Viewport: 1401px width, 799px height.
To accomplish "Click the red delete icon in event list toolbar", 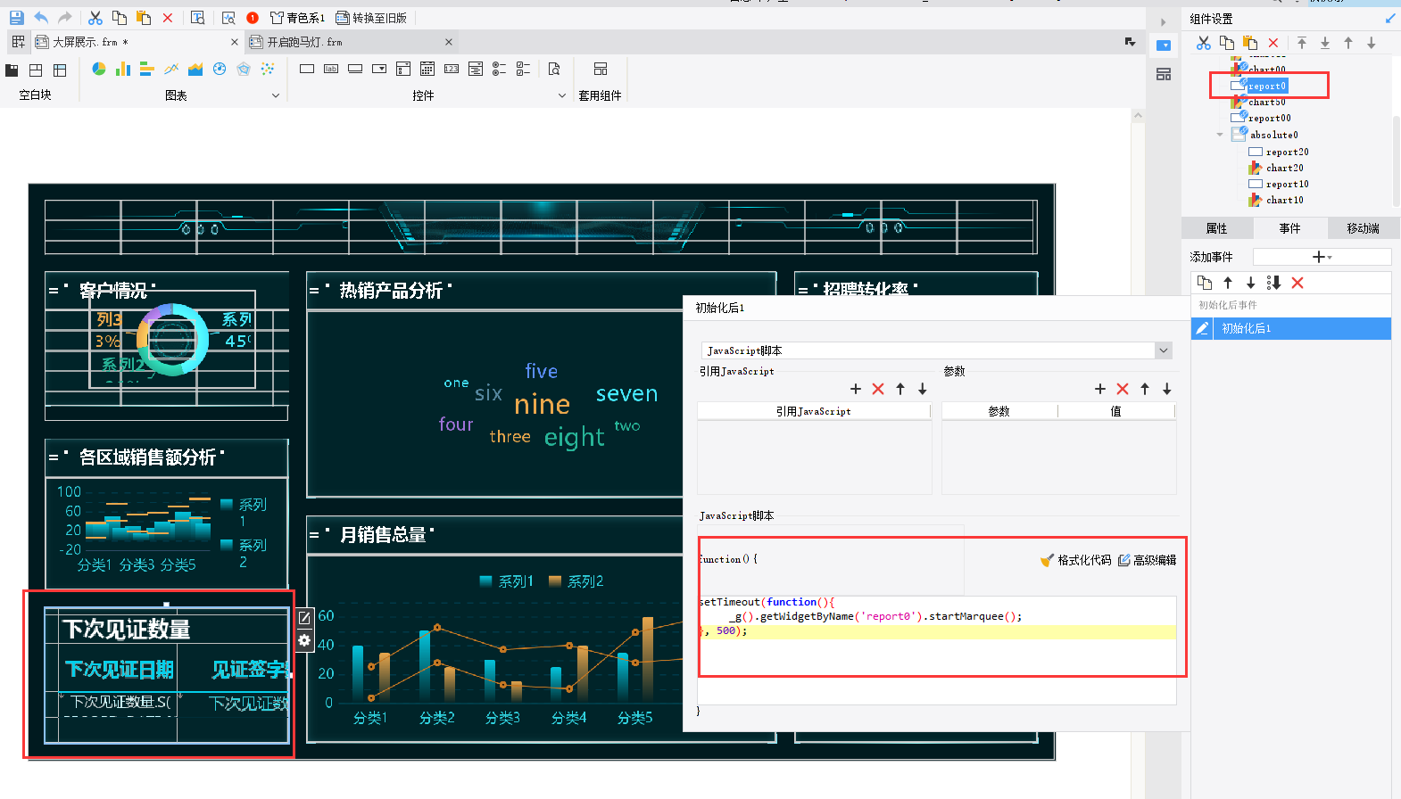I will [1297, 283].
